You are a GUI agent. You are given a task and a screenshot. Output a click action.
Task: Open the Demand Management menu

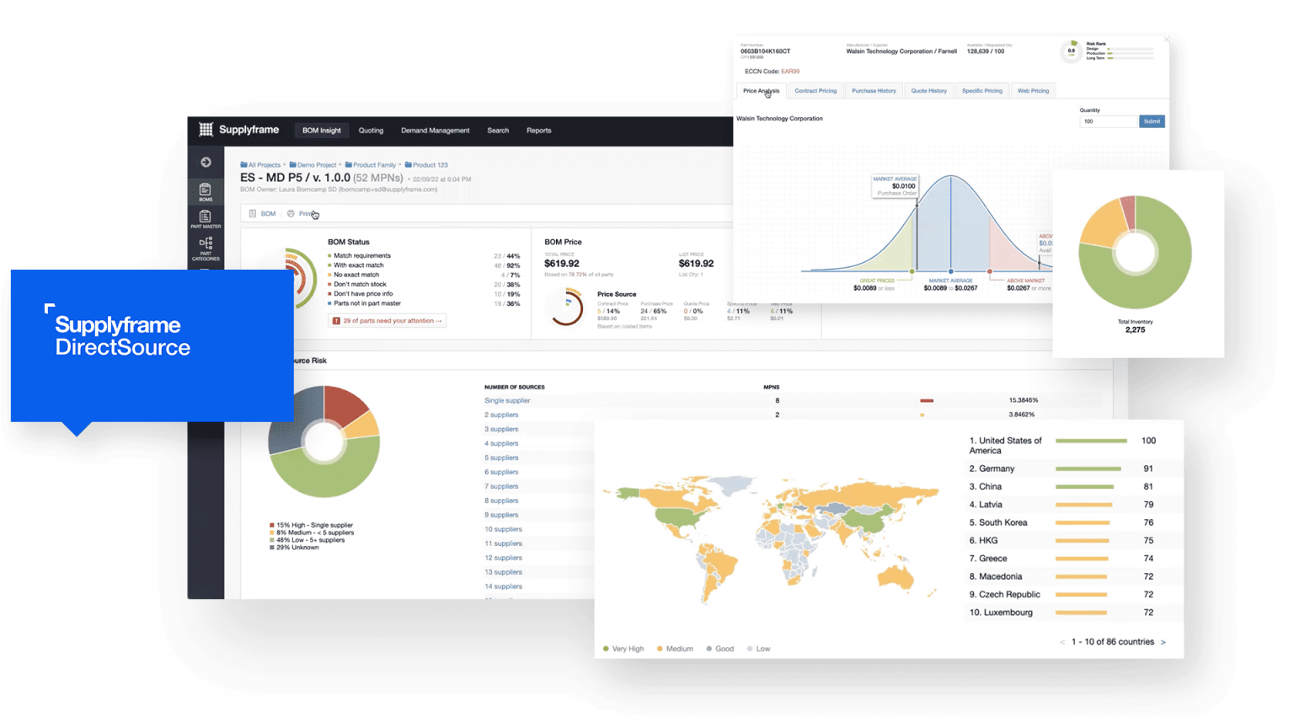[x=435, y=131]
